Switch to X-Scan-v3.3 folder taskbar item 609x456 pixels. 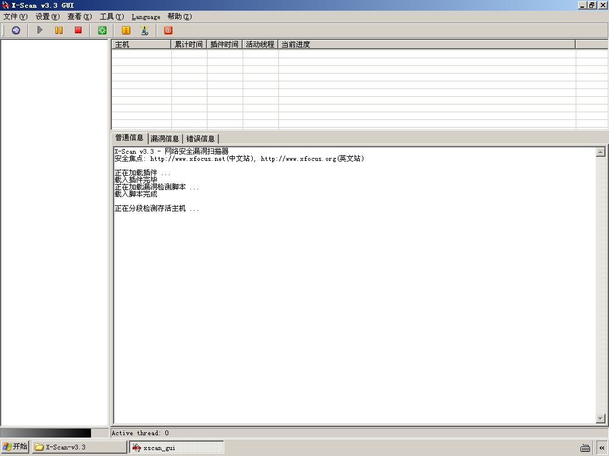[79, 447]
